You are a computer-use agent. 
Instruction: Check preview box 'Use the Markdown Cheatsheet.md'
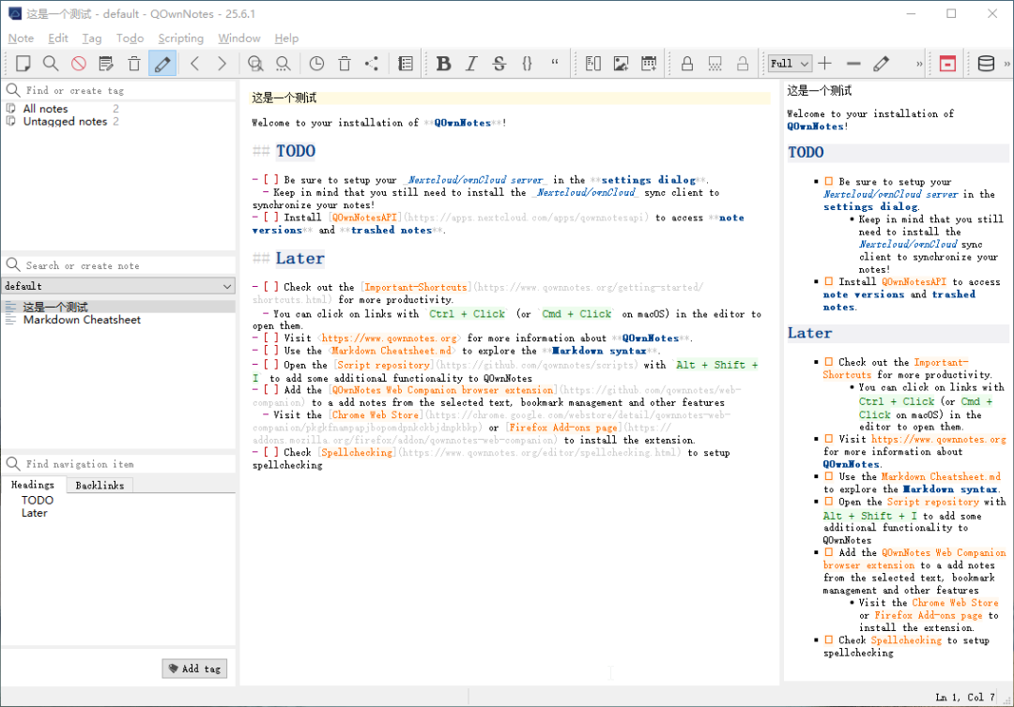coord(828,476)
